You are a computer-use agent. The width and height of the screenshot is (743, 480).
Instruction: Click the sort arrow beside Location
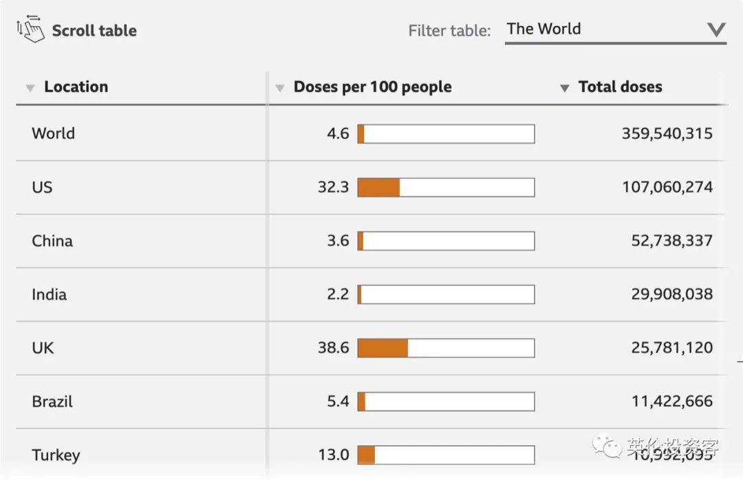pos(30,88)
